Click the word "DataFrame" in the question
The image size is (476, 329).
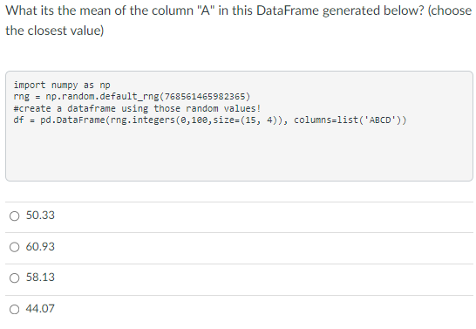click(288, 10)
